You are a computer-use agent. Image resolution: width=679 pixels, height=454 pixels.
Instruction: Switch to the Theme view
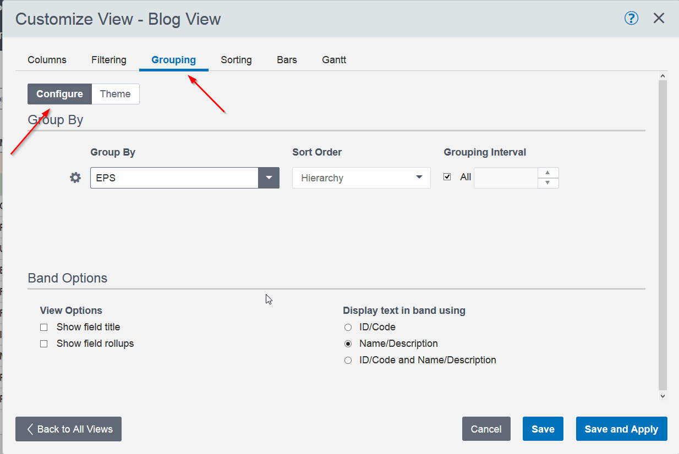pos(115,94)
